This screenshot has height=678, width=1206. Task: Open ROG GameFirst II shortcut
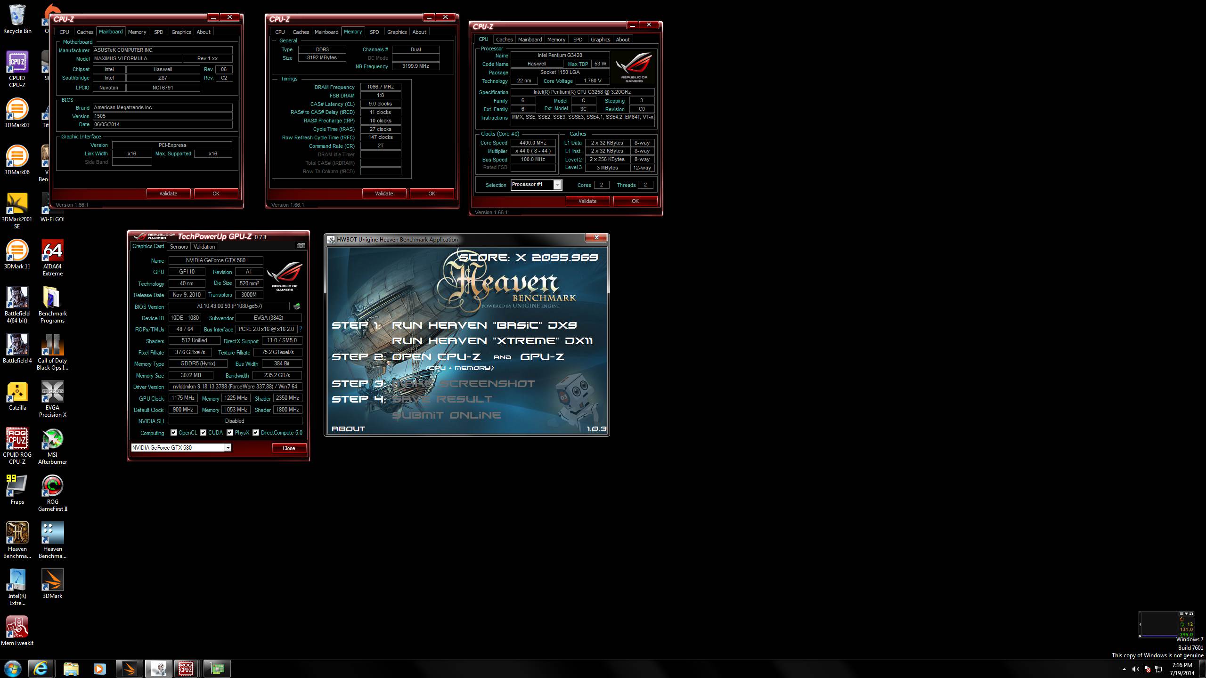click(53, 493)
